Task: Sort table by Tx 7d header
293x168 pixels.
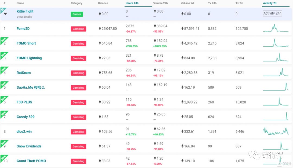Action: point(239,3)
